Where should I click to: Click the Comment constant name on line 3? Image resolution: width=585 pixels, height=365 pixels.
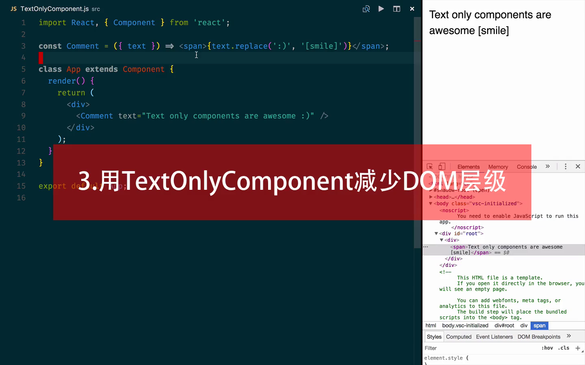83,46
